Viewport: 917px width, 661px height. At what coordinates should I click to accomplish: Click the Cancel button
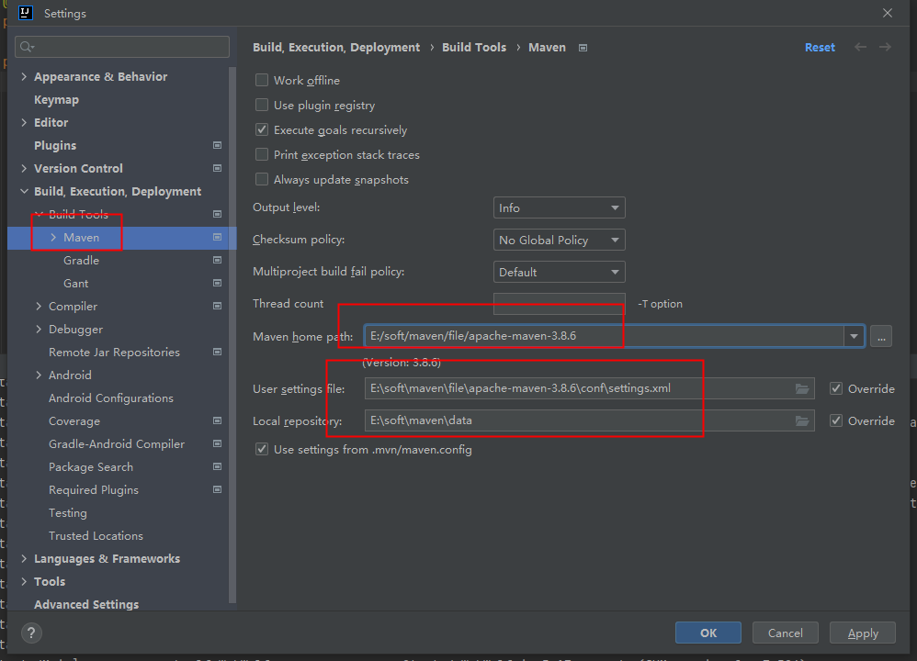pos(785,633)
